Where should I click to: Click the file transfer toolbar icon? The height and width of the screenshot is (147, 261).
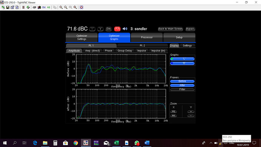point(54,7)
